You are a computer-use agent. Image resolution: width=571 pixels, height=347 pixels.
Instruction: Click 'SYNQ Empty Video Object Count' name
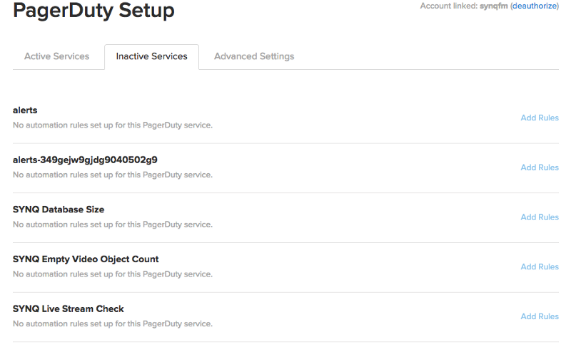pos(86,259)
